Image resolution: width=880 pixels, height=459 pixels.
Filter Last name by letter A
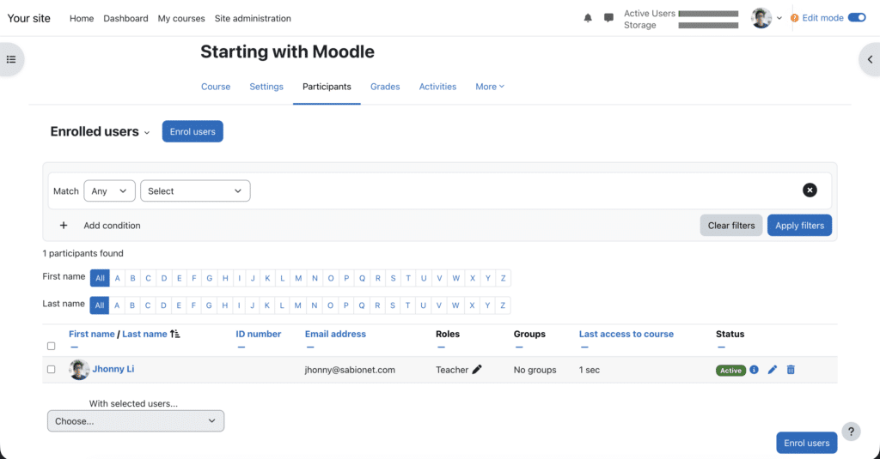117,305
